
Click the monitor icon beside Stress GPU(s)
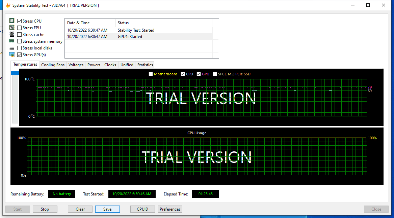pos(12,54)
